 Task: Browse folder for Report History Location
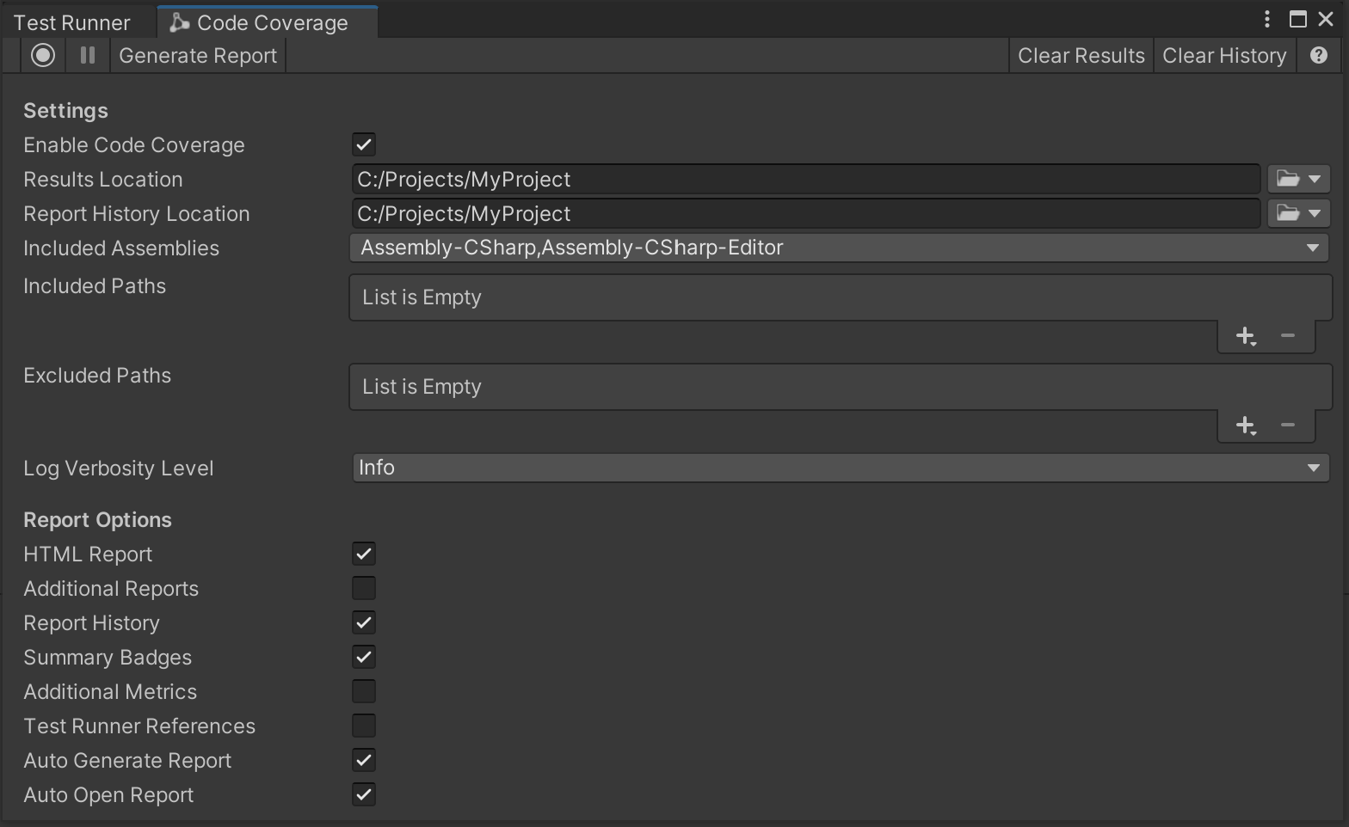point(1298,213)
